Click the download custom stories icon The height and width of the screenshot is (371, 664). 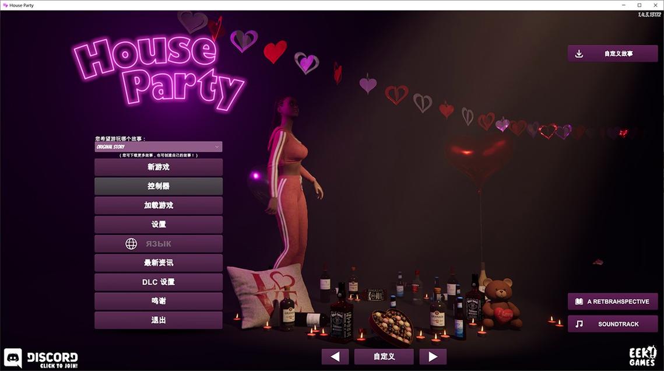(x=579, y=54)
